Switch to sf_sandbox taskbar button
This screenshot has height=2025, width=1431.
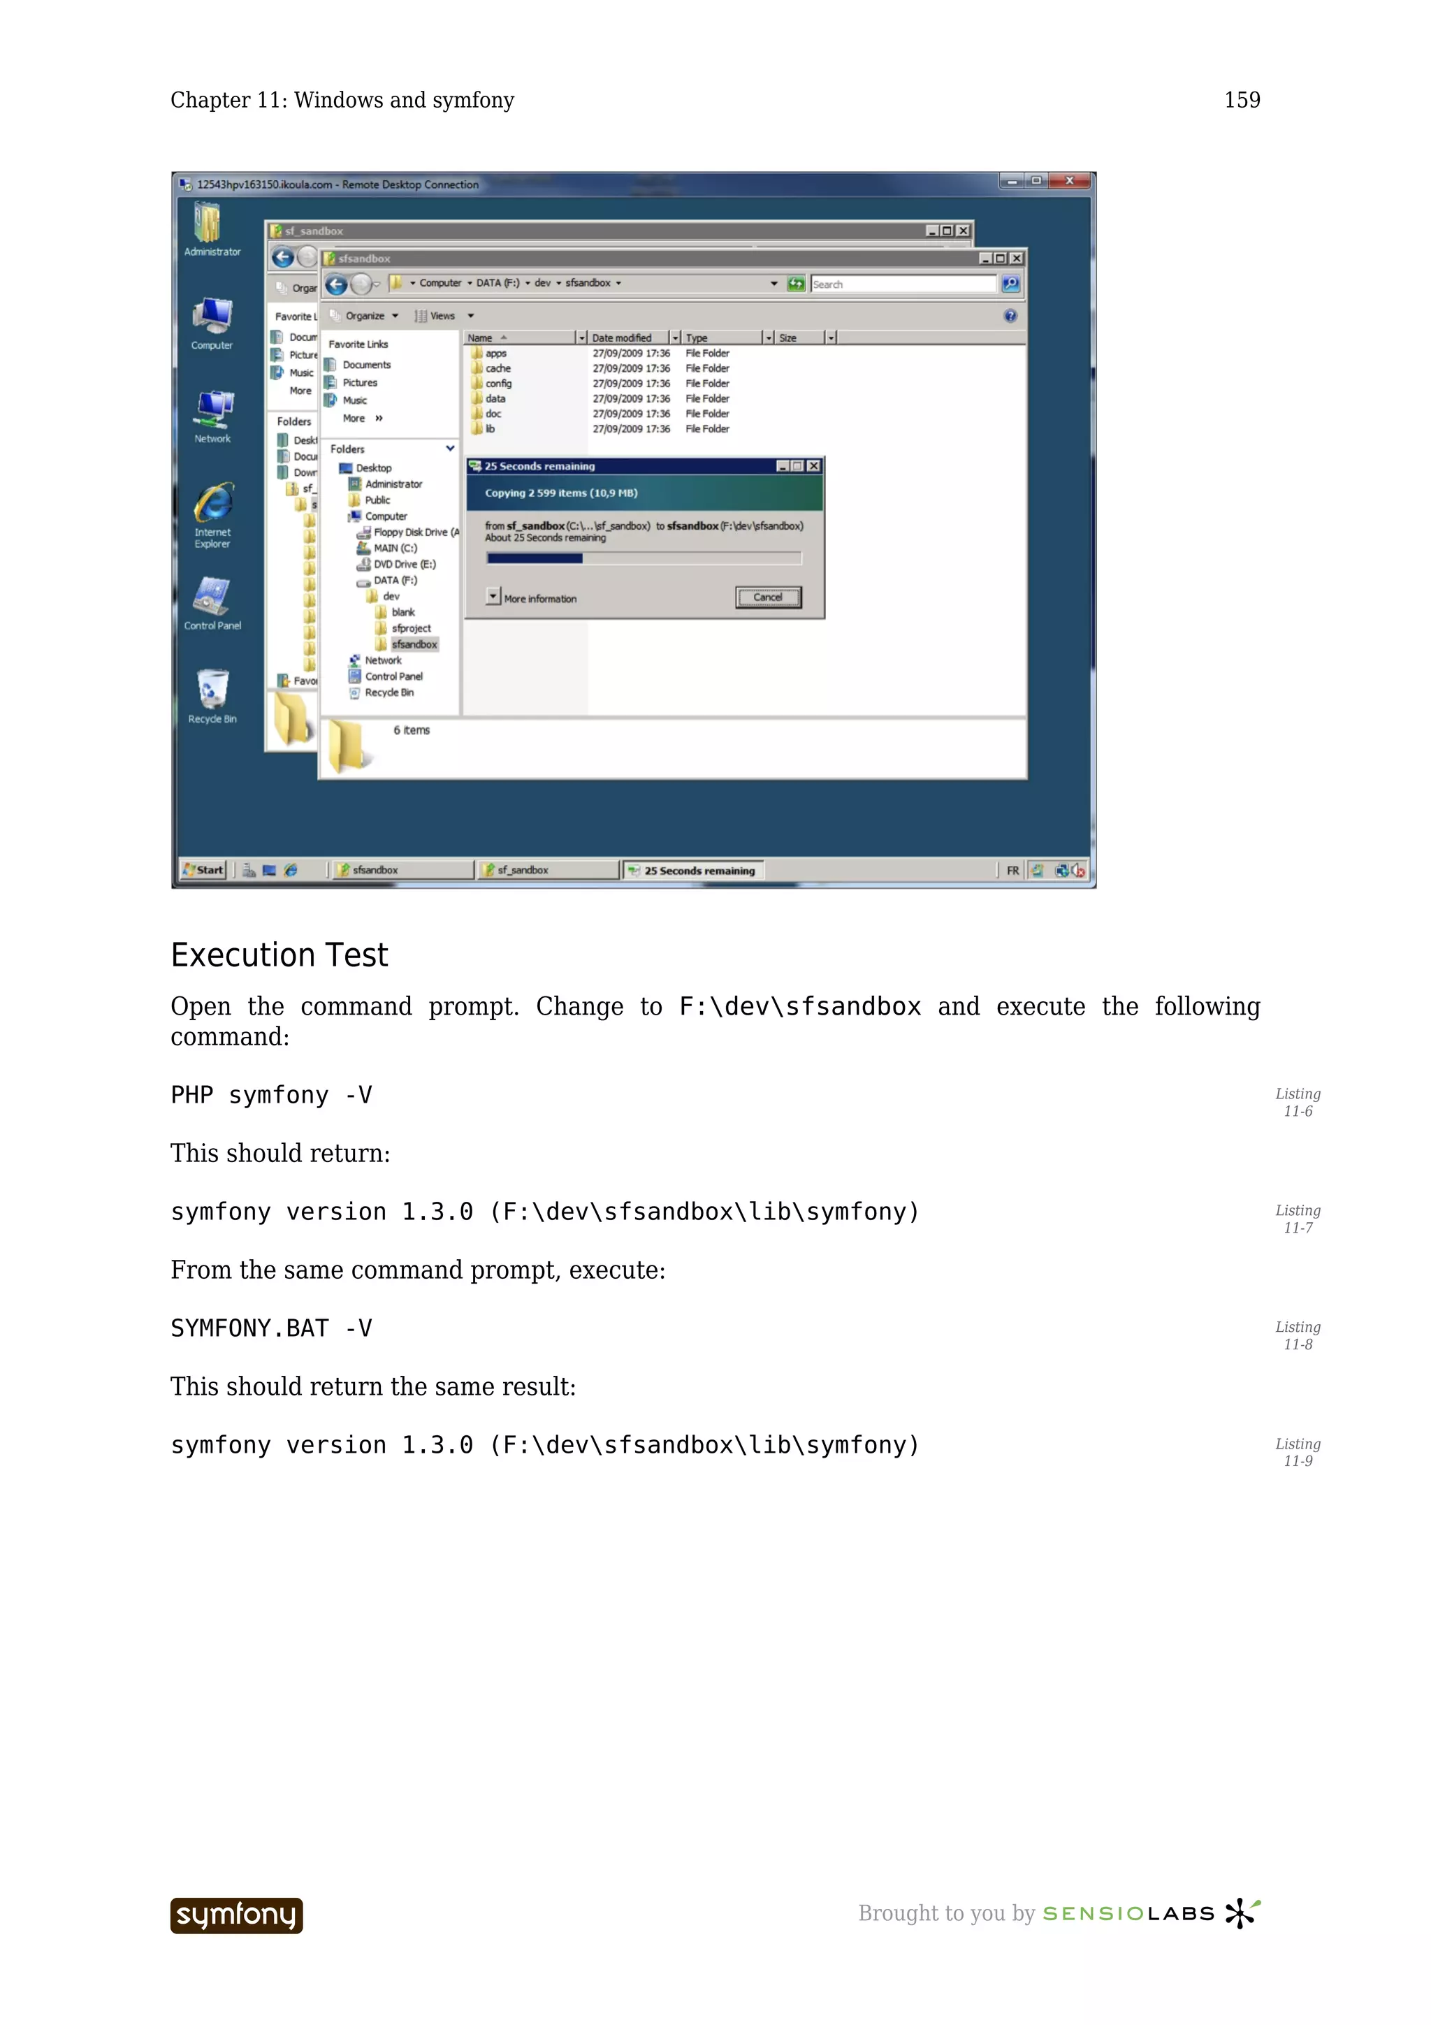tap(548, 870)
